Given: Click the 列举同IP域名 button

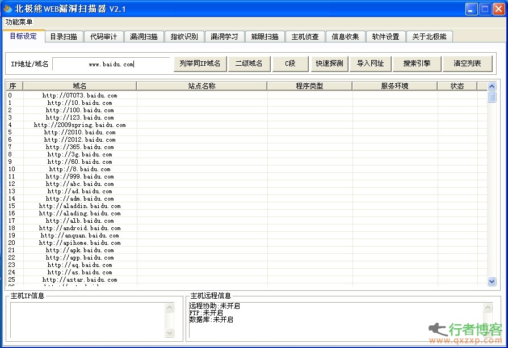Looking at the screenshot, I should (200, 63).
